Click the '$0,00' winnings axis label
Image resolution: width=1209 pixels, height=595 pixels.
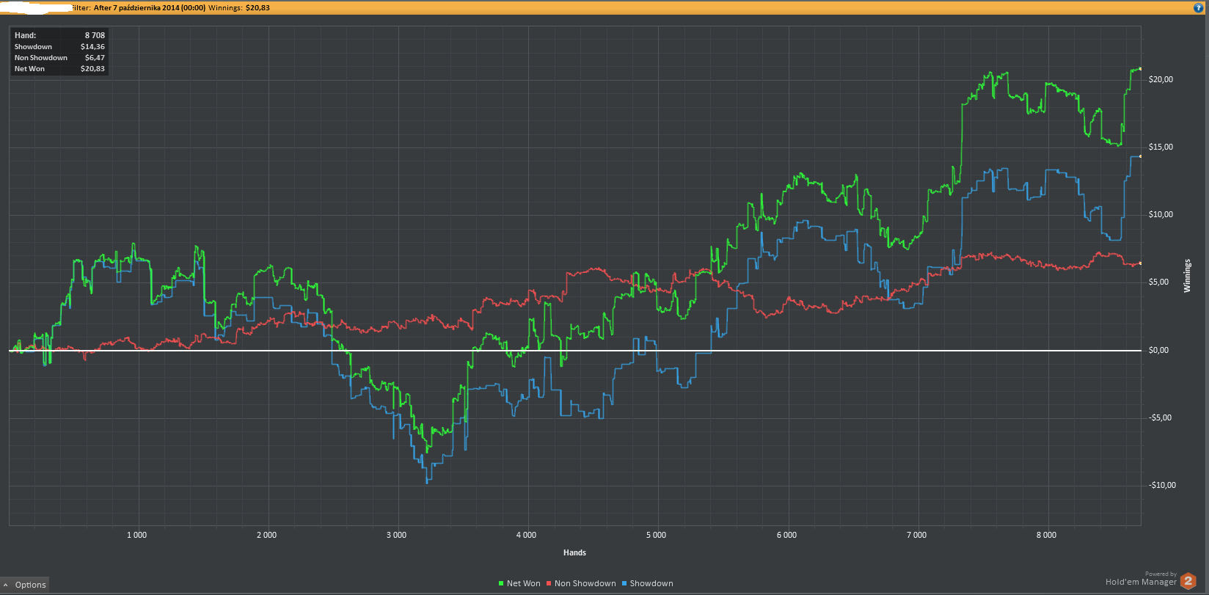coord(1159,350)
